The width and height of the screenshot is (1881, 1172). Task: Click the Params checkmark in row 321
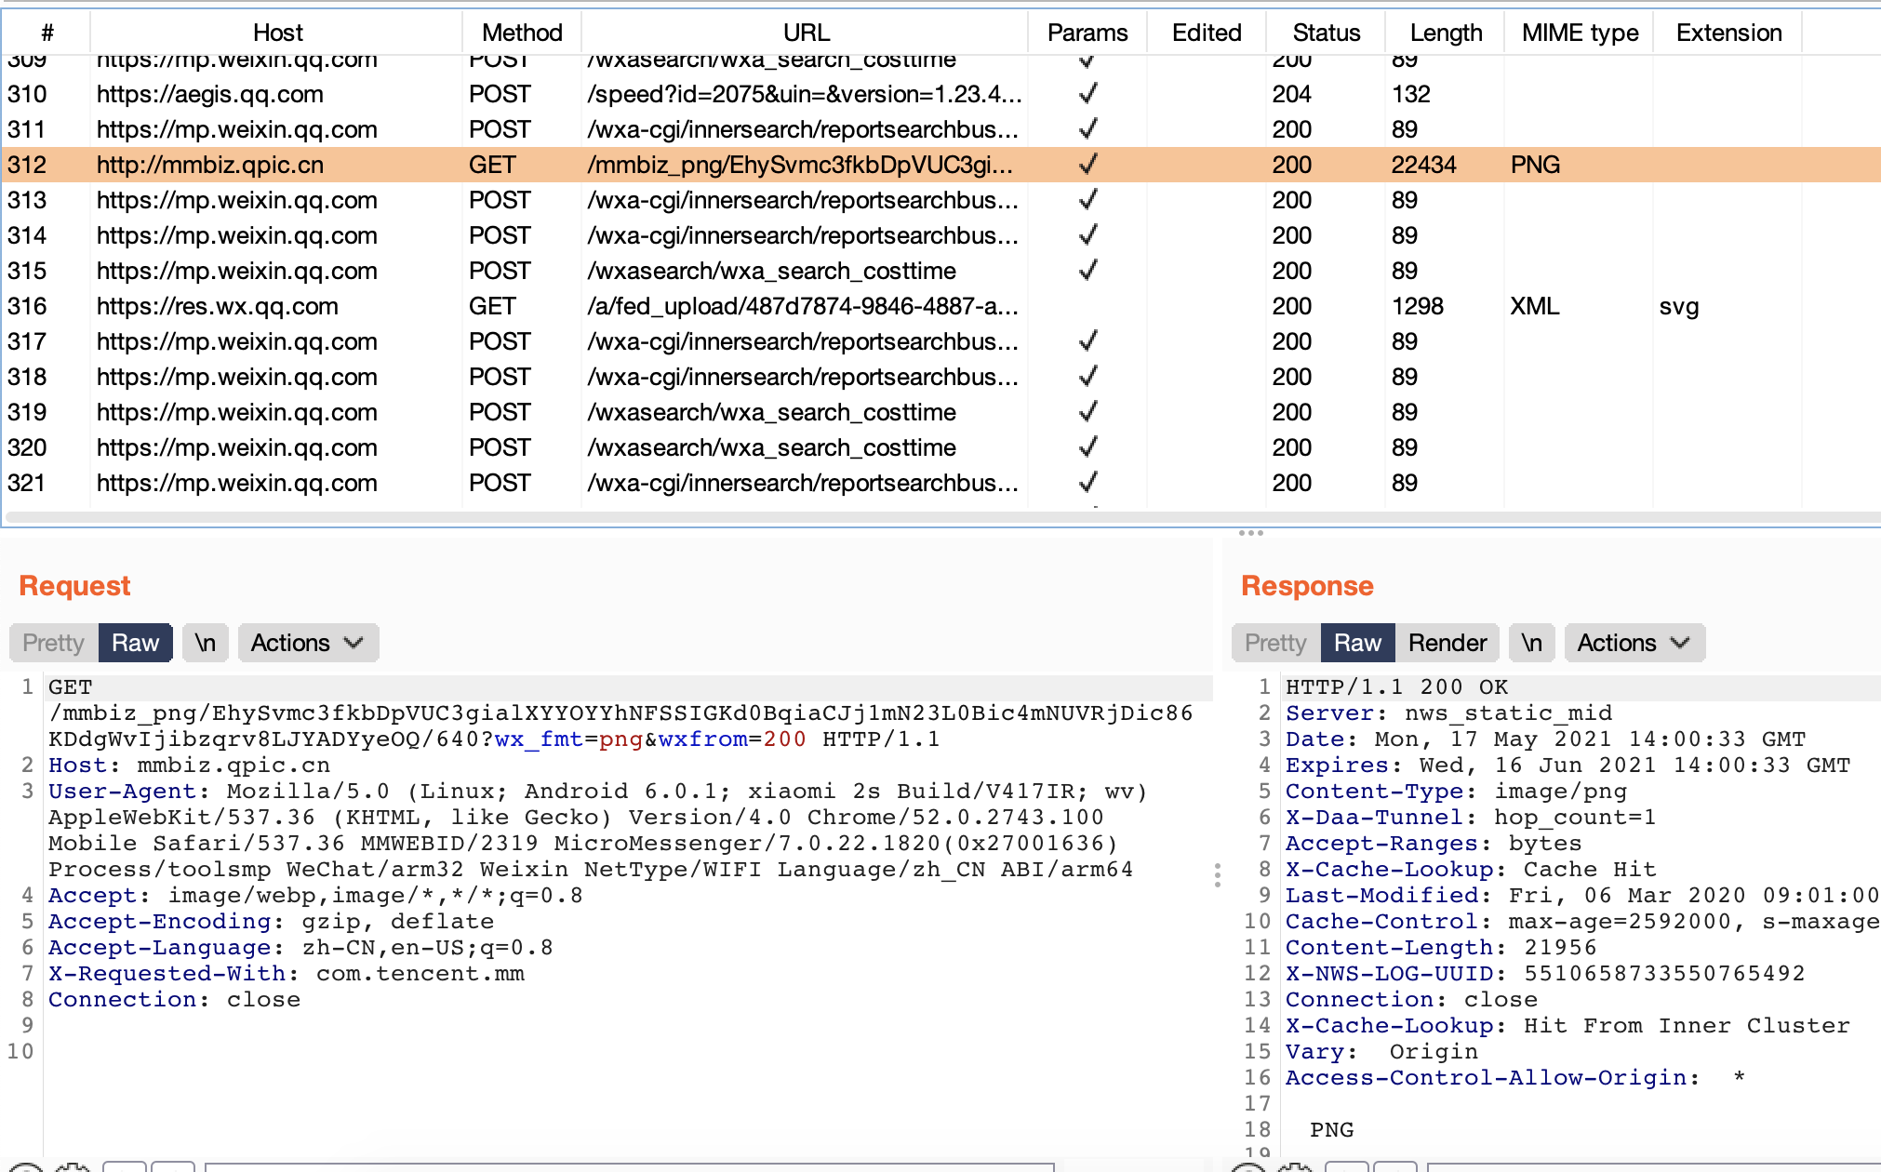[1087, 483]
